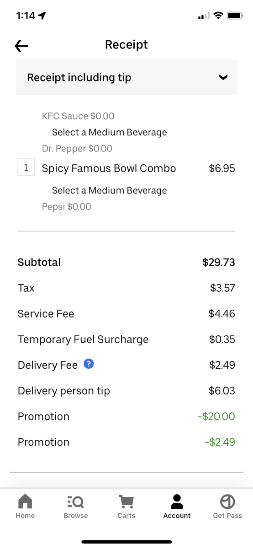
Task: Tap the -$20.00 promotion amount
Action: click(216, 416)
